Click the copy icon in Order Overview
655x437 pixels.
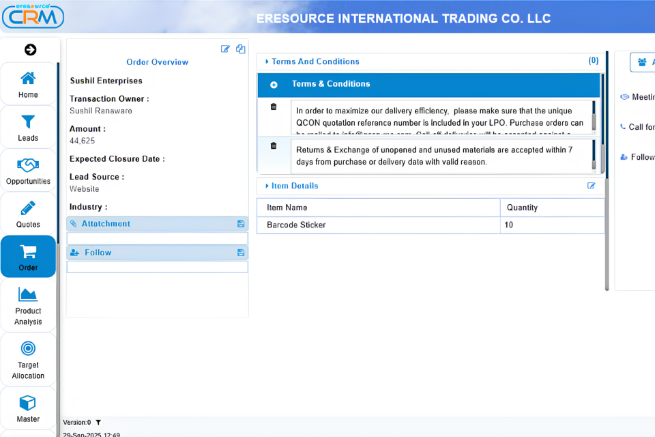click(241, 49)
